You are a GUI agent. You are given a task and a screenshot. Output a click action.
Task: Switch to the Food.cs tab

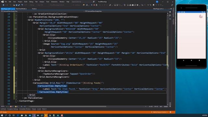pyautogui.click(x=34, y=9)
